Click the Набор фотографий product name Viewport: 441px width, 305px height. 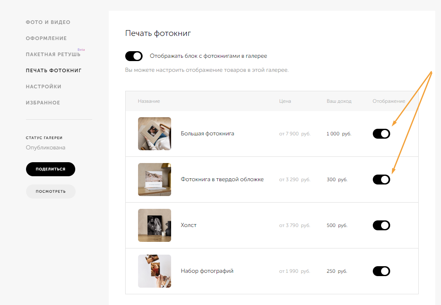click(x=207, y=271)
